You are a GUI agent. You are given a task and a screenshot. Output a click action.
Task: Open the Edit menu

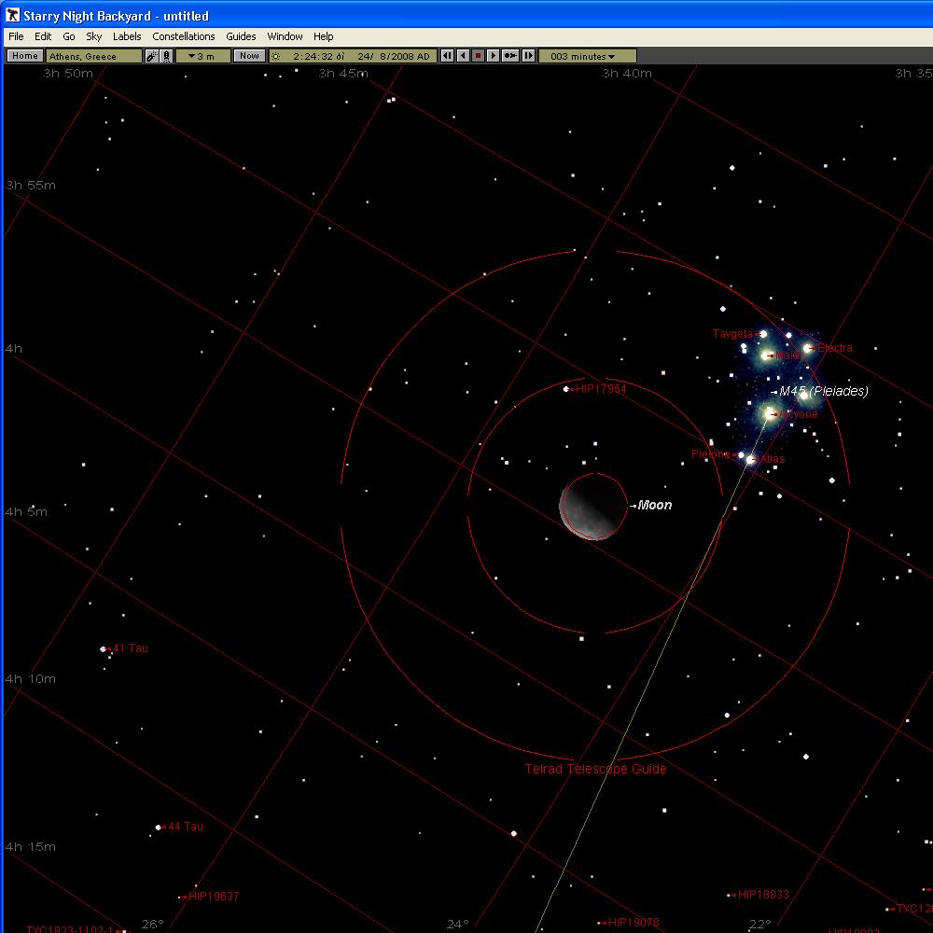pyautogui.click(x=43, y=36)
